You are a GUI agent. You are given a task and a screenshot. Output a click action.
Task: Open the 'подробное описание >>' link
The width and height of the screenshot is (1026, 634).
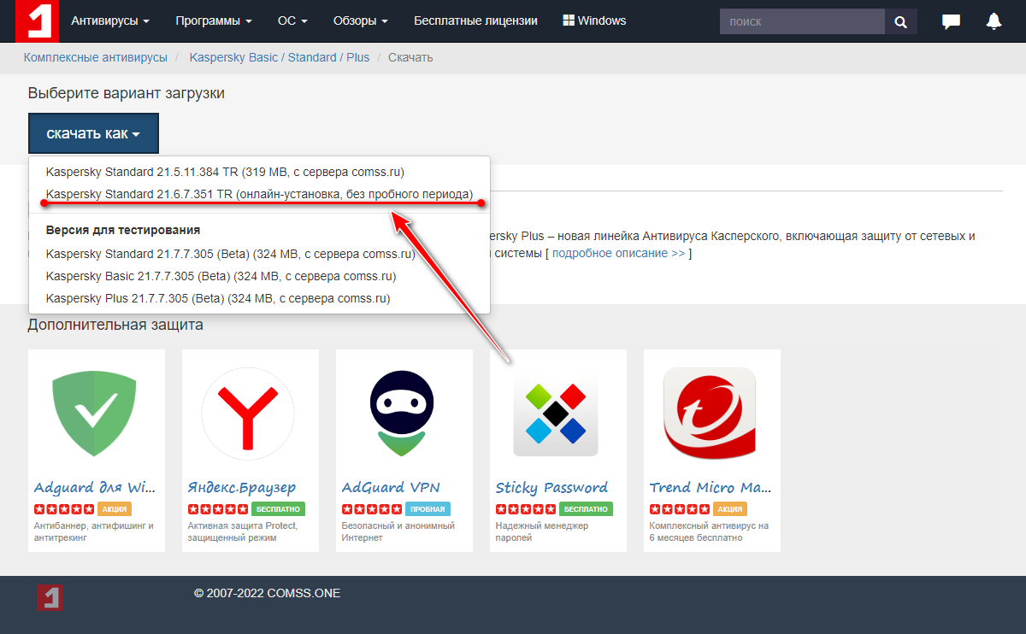(x=618, y=253)
